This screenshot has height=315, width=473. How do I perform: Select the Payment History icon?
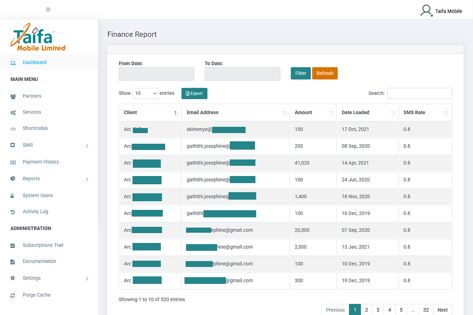pos(14,162)
